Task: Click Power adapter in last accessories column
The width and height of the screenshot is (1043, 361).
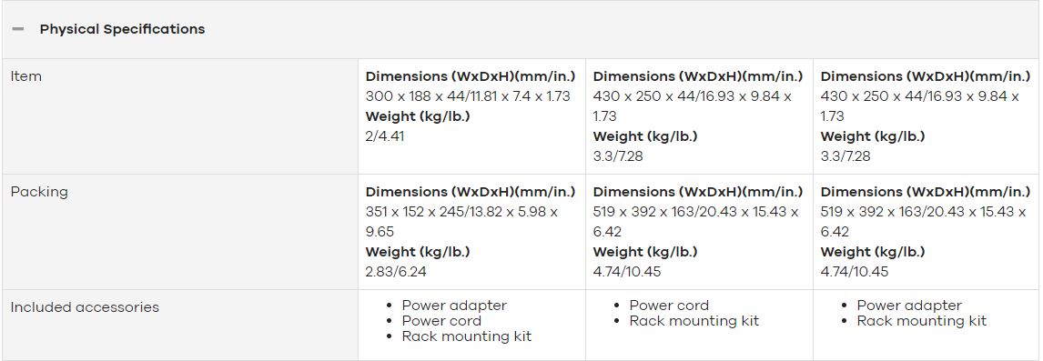Action: (x=909, y=306)
